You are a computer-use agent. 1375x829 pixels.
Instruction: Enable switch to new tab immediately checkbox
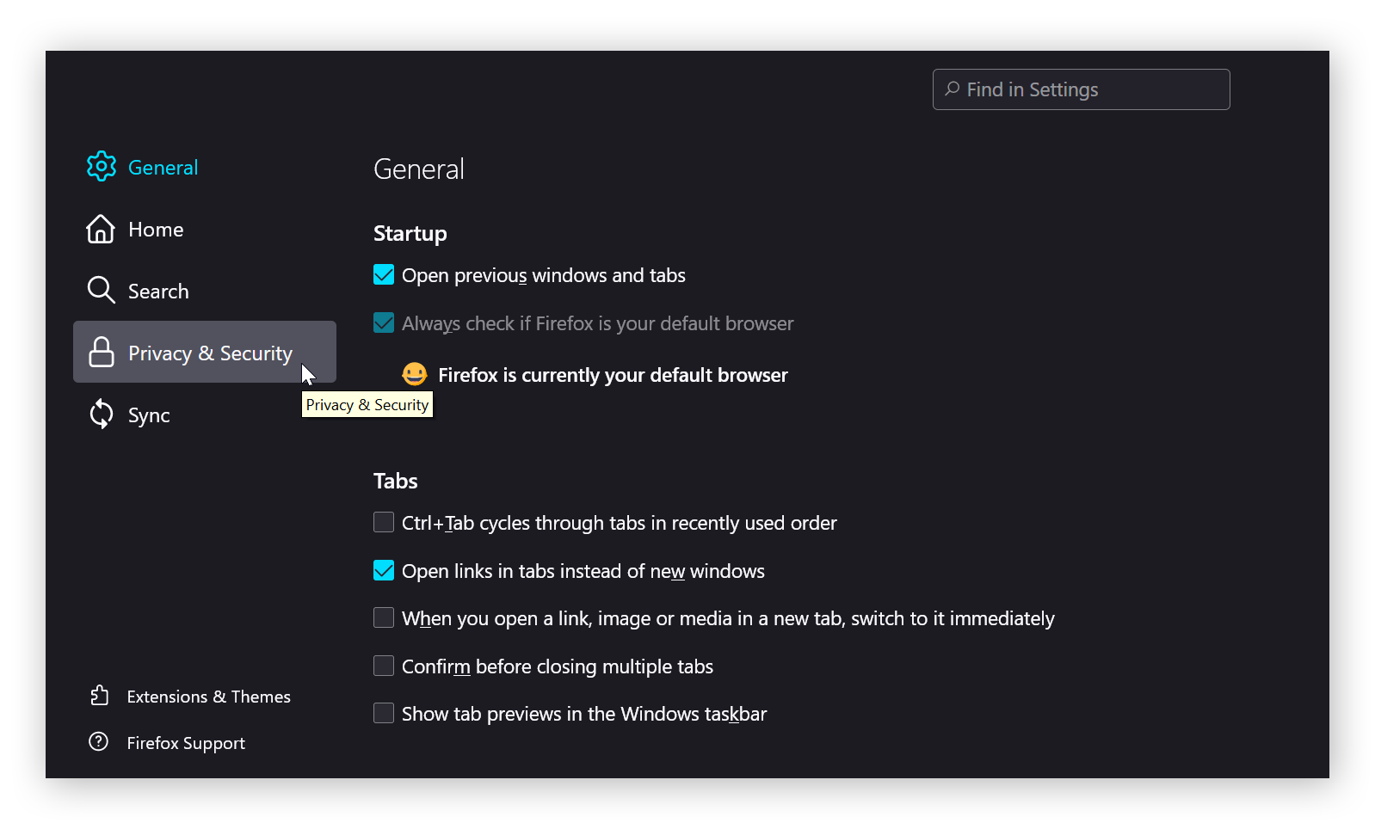(x=384, y=618)
